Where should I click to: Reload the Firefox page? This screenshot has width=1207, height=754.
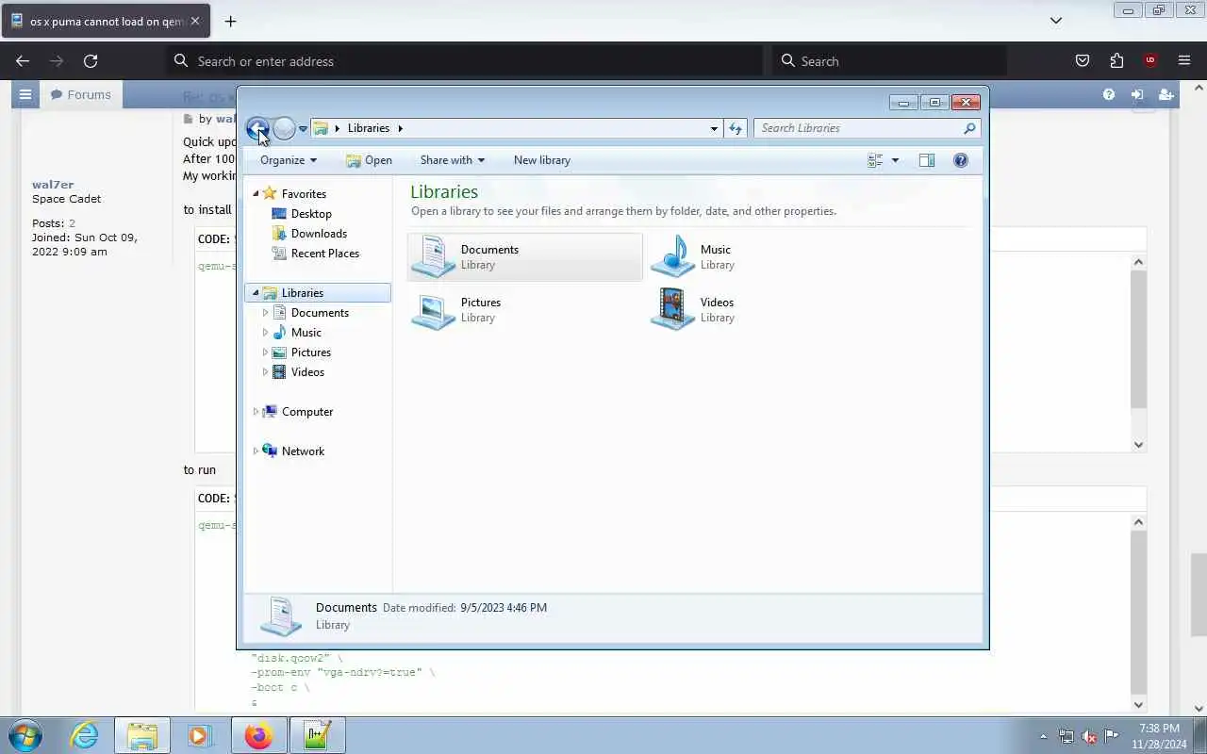pos(91,60)
